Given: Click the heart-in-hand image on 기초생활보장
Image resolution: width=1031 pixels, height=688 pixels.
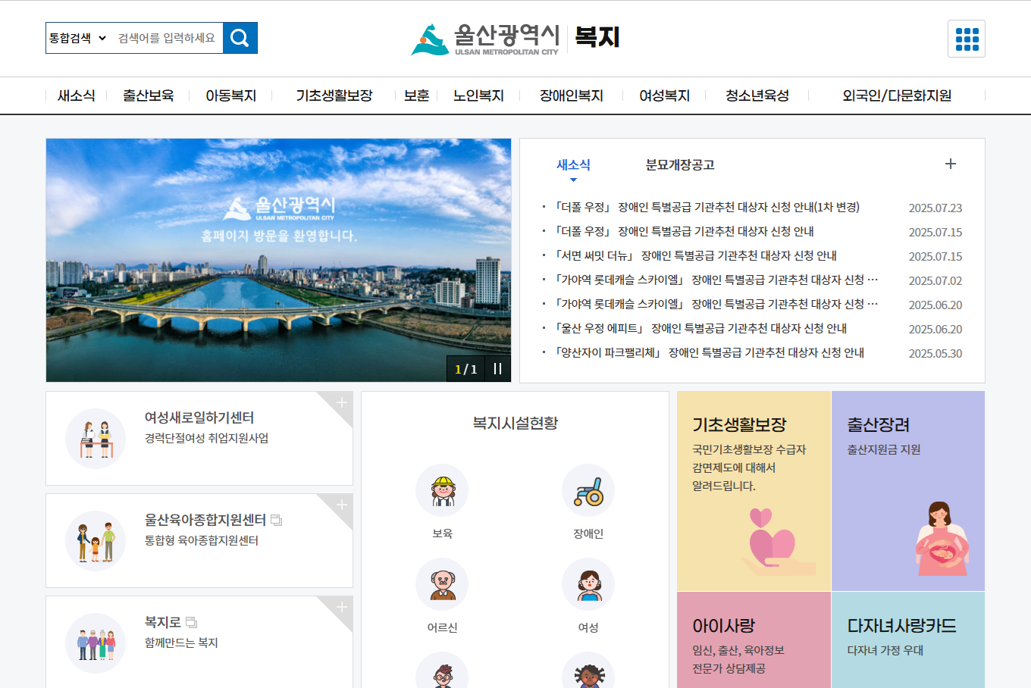Looking at the screenshot, I should (x=778, y=542).
